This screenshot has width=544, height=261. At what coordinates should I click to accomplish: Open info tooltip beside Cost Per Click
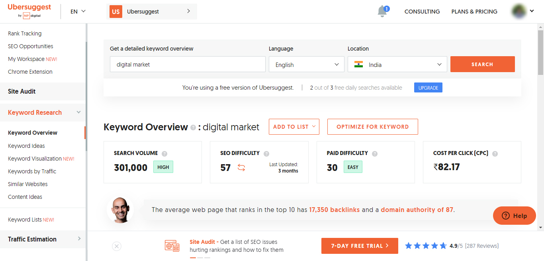point(495,153)
